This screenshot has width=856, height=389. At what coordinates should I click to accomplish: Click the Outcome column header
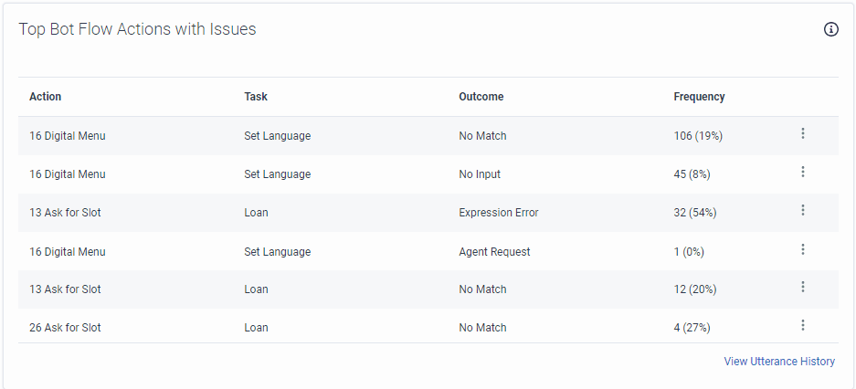pos(481,97)
